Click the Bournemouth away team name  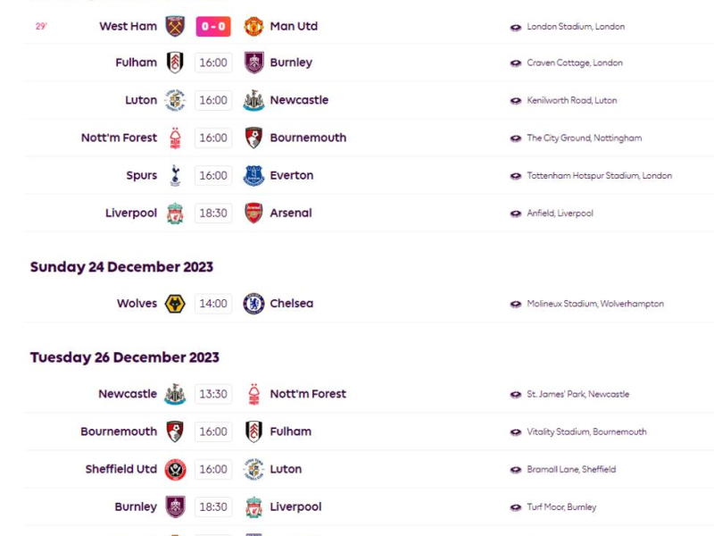click(308, 138)
